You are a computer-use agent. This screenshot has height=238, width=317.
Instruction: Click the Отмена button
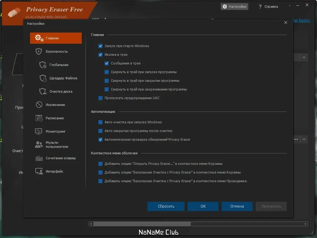click(x=237, y=206)
